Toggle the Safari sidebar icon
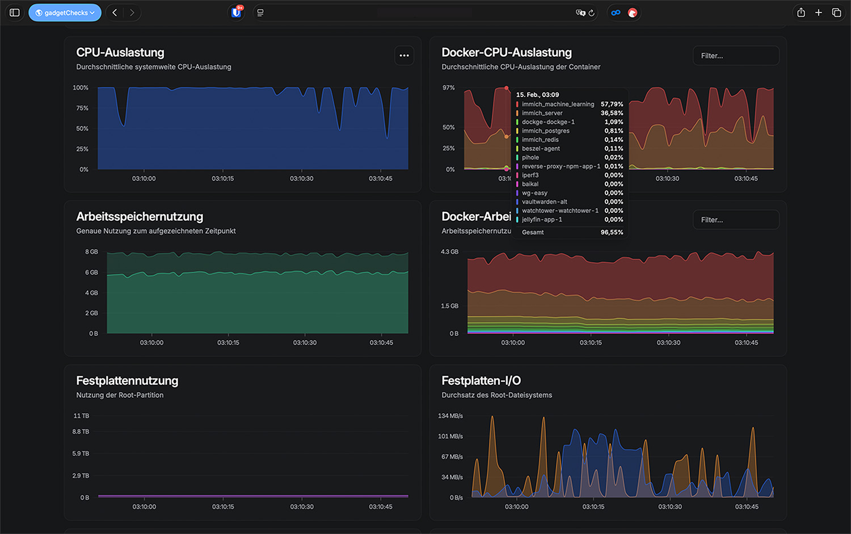Viewport: 851px width, 534px height. (15, 12)
